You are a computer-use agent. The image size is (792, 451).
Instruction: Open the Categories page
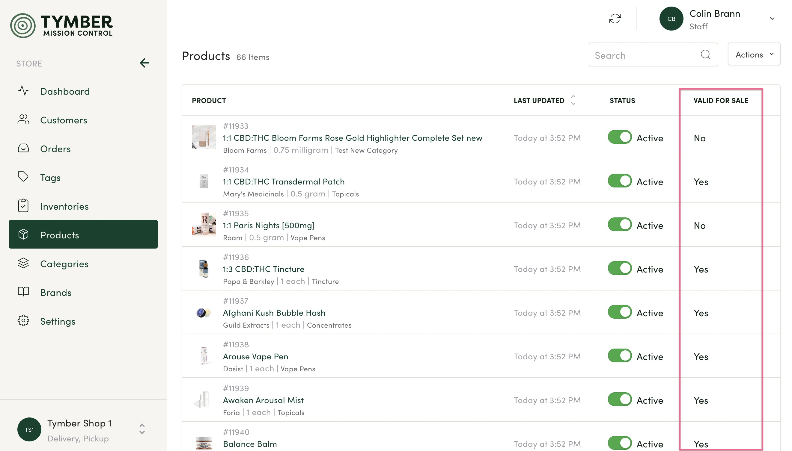tap(83, 264)
